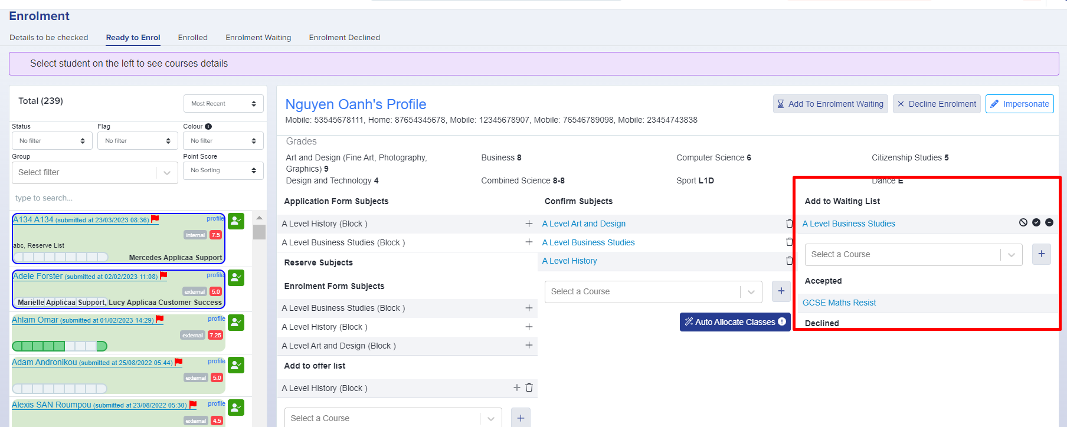The image size is (1067, 427).
Task: Open the Most Recent sort dropdown
Action: [x=223, y=104]
